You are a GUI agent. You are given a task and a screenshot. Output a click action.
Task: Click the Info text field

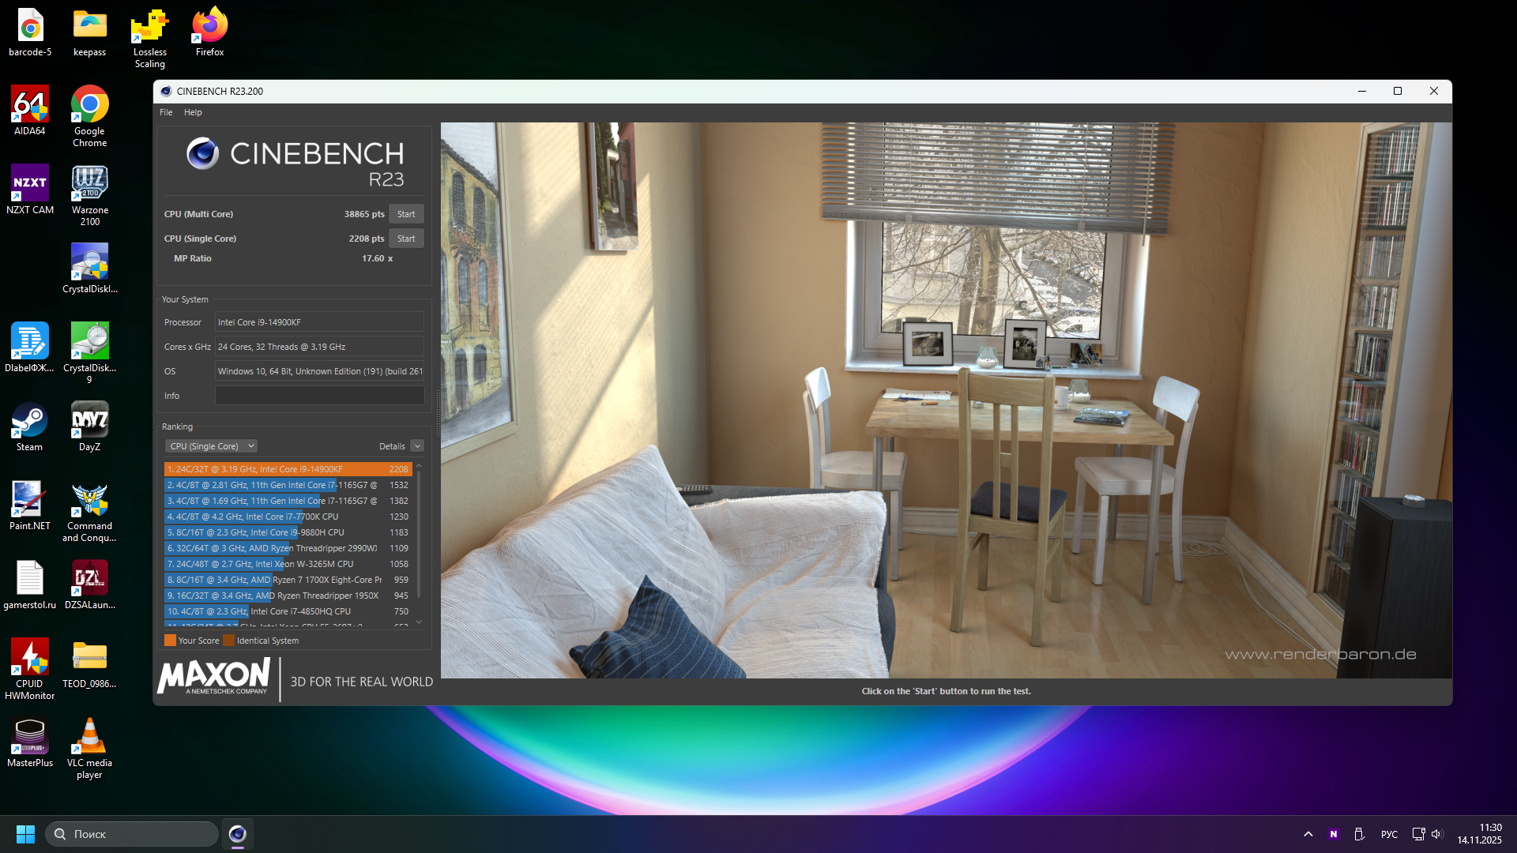click(x=319, y=396)
